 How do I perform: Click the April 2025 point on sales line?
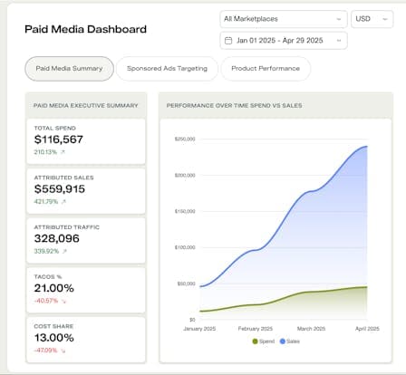(367, 147)
